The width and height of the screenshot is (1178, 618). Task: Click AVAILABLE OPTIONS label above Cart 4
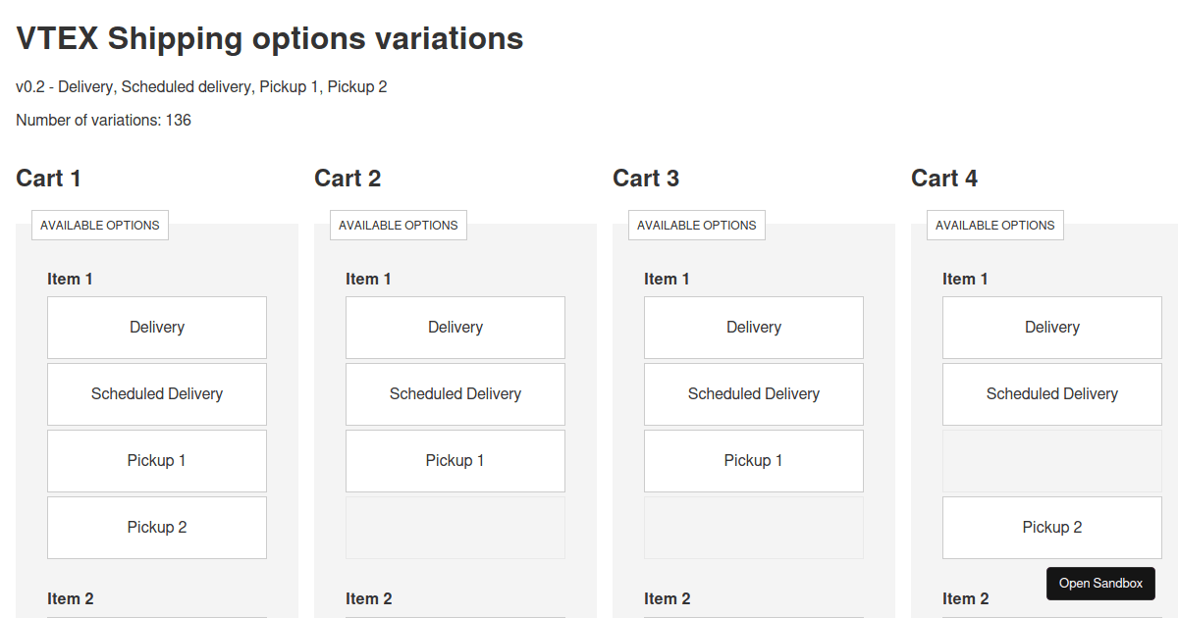994,225
